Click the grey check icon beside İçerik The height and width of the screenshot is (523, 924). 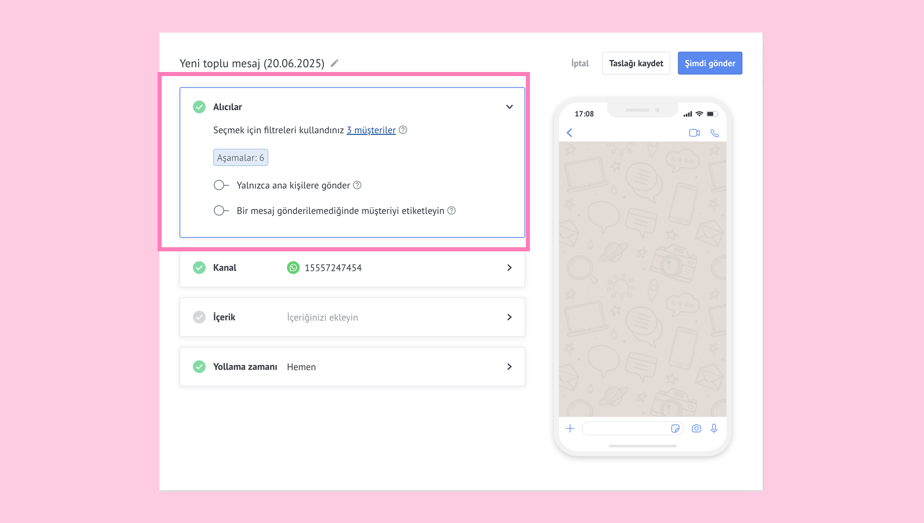point(199,317)
